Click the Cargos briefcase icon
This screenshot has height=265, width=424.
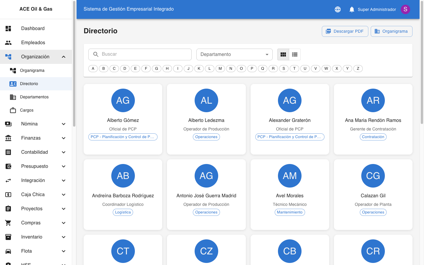click(x=13, y=110)
